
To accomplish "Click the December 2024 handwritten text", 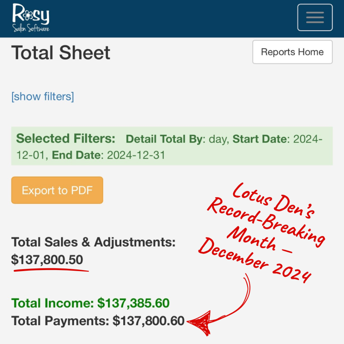I will pyautogui.click(x=255, y=260).
